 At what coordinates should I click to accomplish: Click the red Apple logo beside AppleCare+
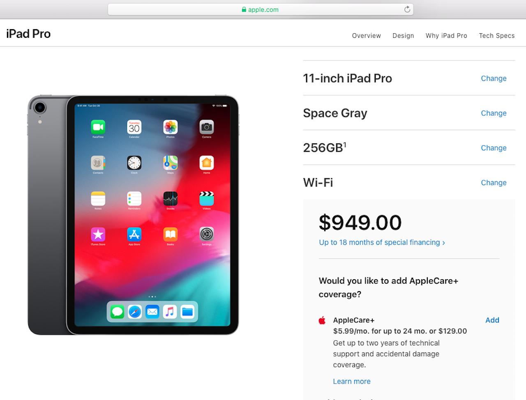pyautogui.click(x=322, y=320)
